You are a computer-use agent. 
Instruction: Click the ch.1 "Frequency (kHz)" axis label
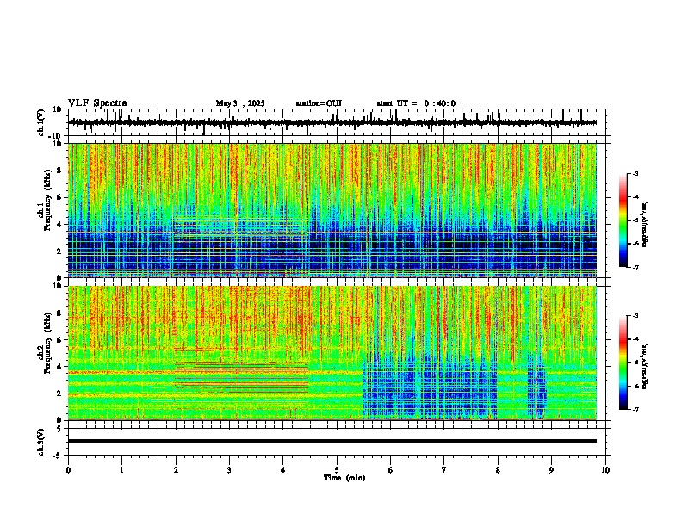pos(47,200)
